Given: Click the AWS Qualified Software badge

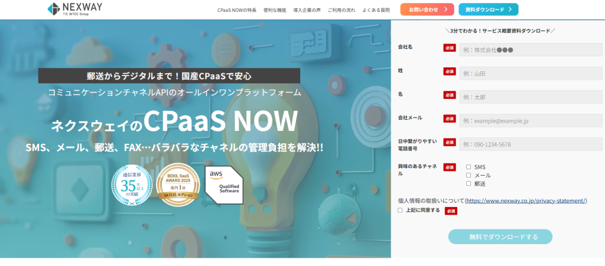Looking at the screenshot, I should [224, 185].
